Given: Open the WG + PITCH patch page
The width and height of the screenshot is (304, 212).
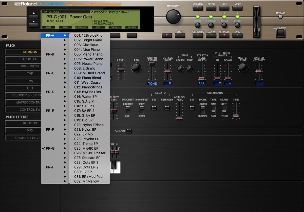Looking at the screenshot, I should coord(30,66).
